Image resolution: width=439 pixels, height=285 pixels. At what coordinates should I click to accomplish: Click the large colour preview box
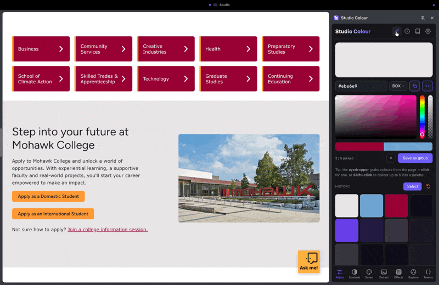(384, 60)
